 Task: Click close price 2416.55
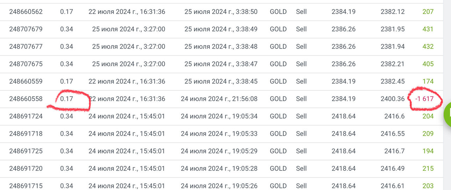coord(393,134)
